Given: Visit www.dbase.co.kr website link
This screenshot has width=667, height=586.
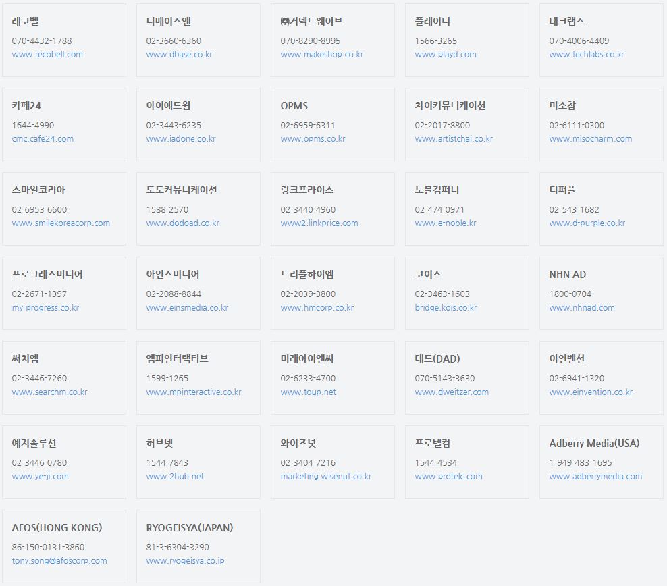Looking at the screenshot, I should click(179, 55).
